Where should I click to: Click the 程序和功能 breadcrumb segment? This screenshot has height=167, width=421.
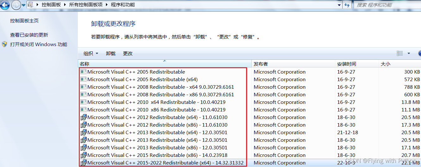coord(123,5)
